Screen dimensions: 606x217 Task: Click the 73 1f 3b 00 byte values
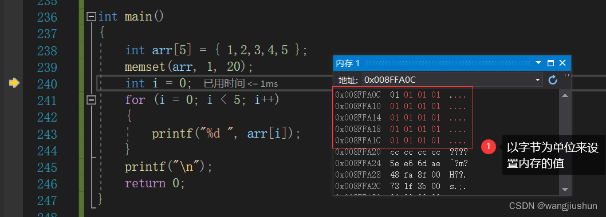click(x=415, y=186)
